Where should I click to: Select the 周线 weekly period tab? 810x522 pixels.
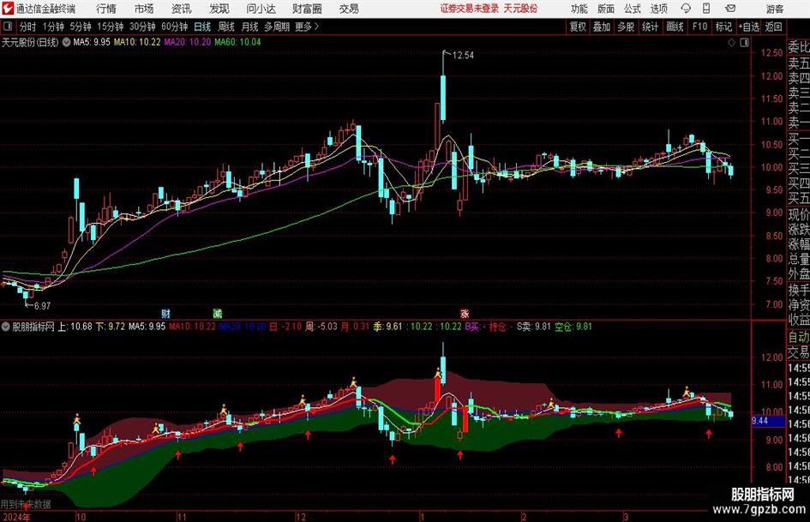click(225, 27)
